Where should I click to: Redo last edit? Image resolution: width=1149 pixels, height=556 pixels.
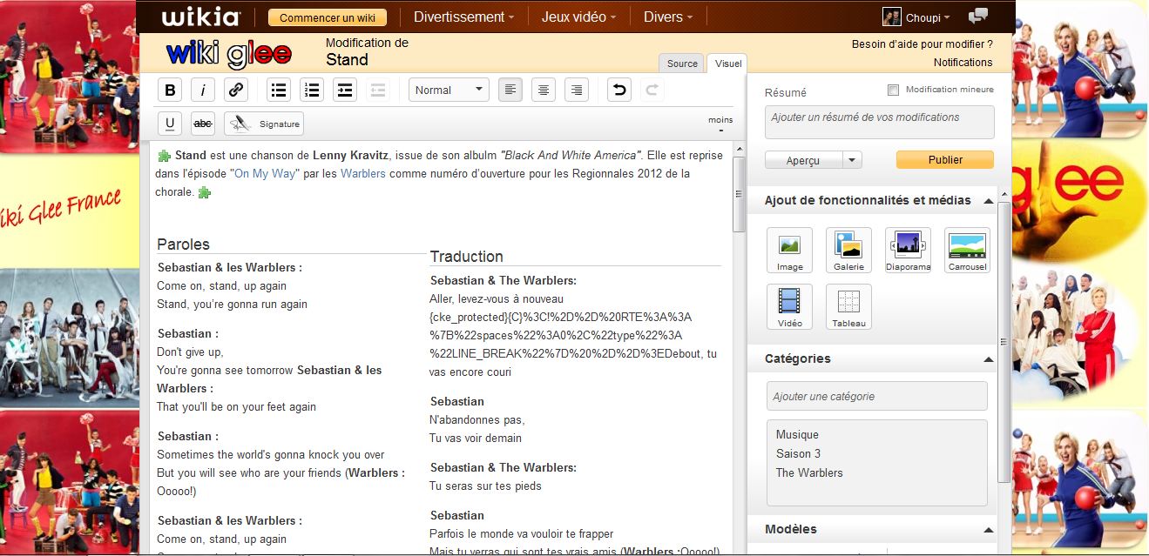[x=652, y=90]
